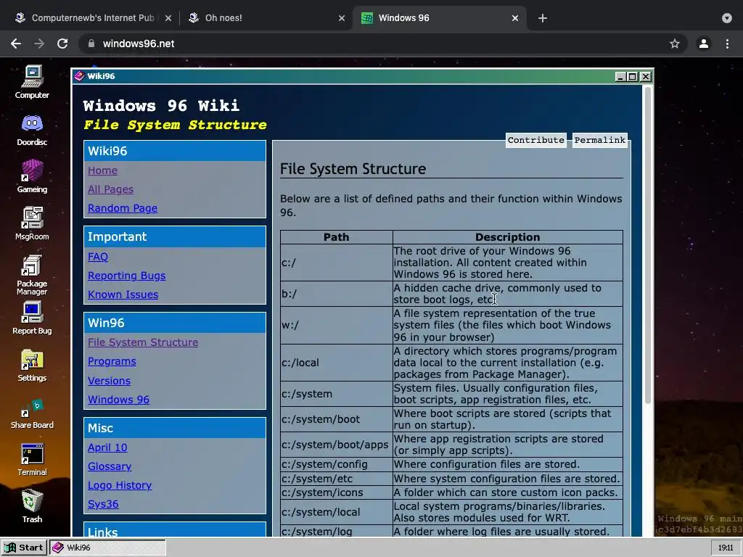
Task: Select the Wiki96 taskbar item
Action: tap(107, 548)
